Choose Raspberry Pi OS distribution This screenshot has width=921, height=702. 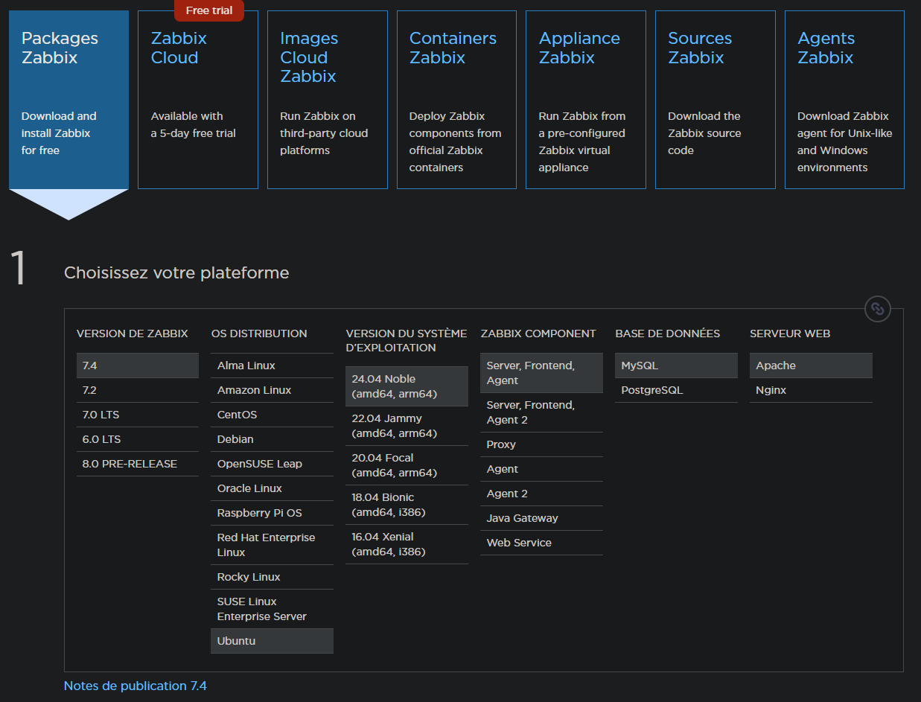pyautogui.click(x=272, y=513)
